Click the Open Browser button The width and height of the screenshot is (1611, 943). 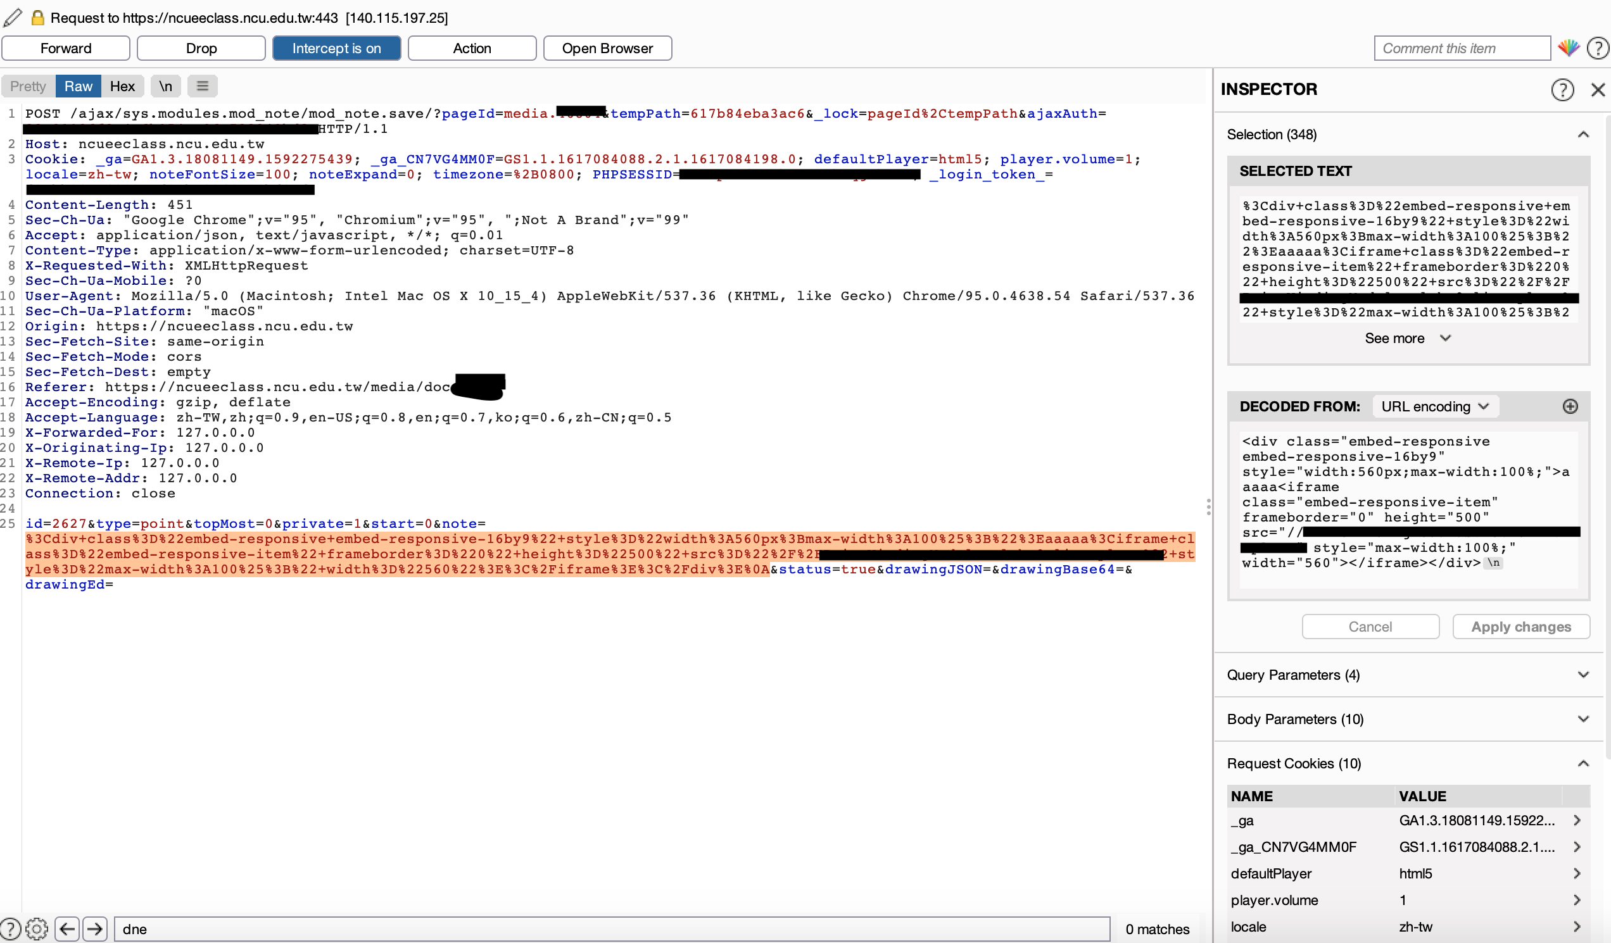(607, 48)
